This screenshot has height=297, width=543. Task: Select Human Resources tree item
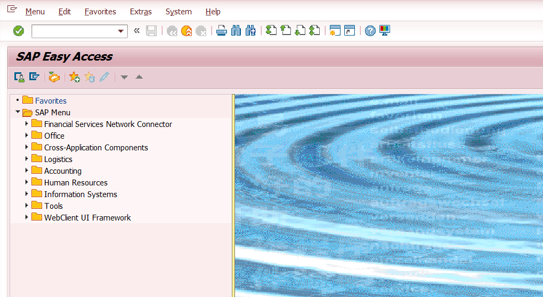click(x=76, y=183)
